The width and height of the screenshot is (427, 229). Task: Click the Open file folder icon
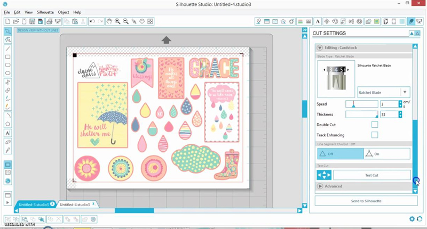point(16,21)
